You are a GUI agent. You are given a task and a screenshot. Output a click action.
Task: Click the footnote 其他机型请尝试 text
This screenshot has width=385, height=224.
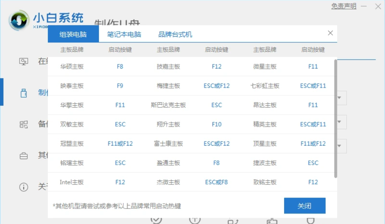pyautogui.click(x=117, y=206)
